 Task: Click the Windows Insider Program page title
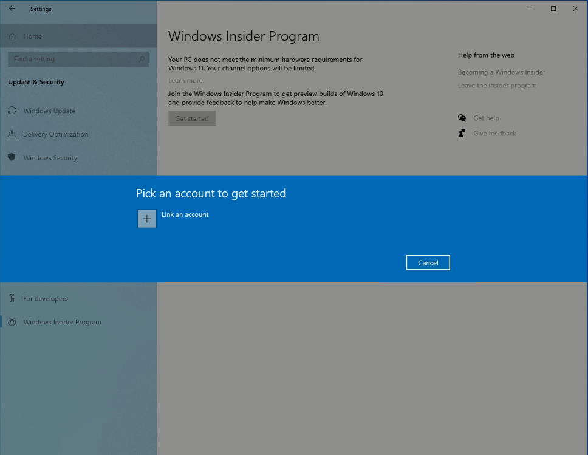point(244,36)
